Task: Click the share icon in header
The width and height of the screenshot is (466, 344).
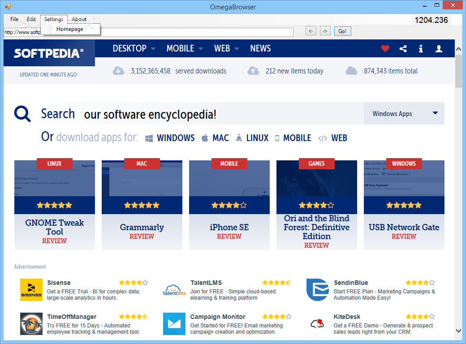Action: coord(403,49)
